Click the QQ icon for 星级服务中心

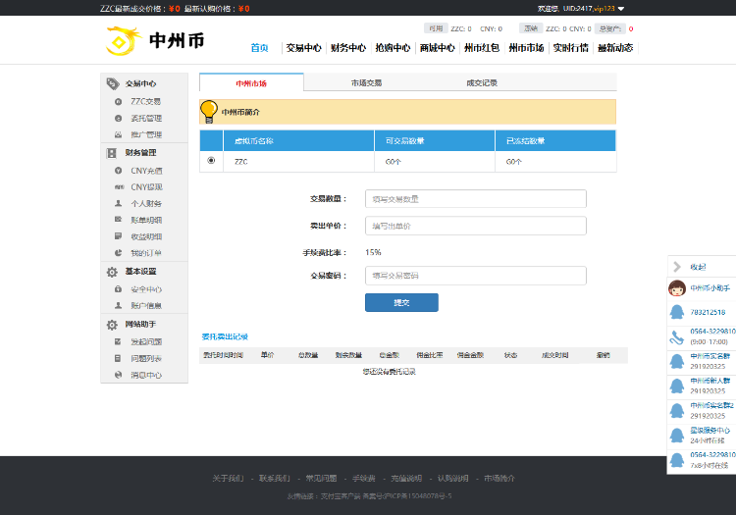pyautogui.click(x=677, y=436)
